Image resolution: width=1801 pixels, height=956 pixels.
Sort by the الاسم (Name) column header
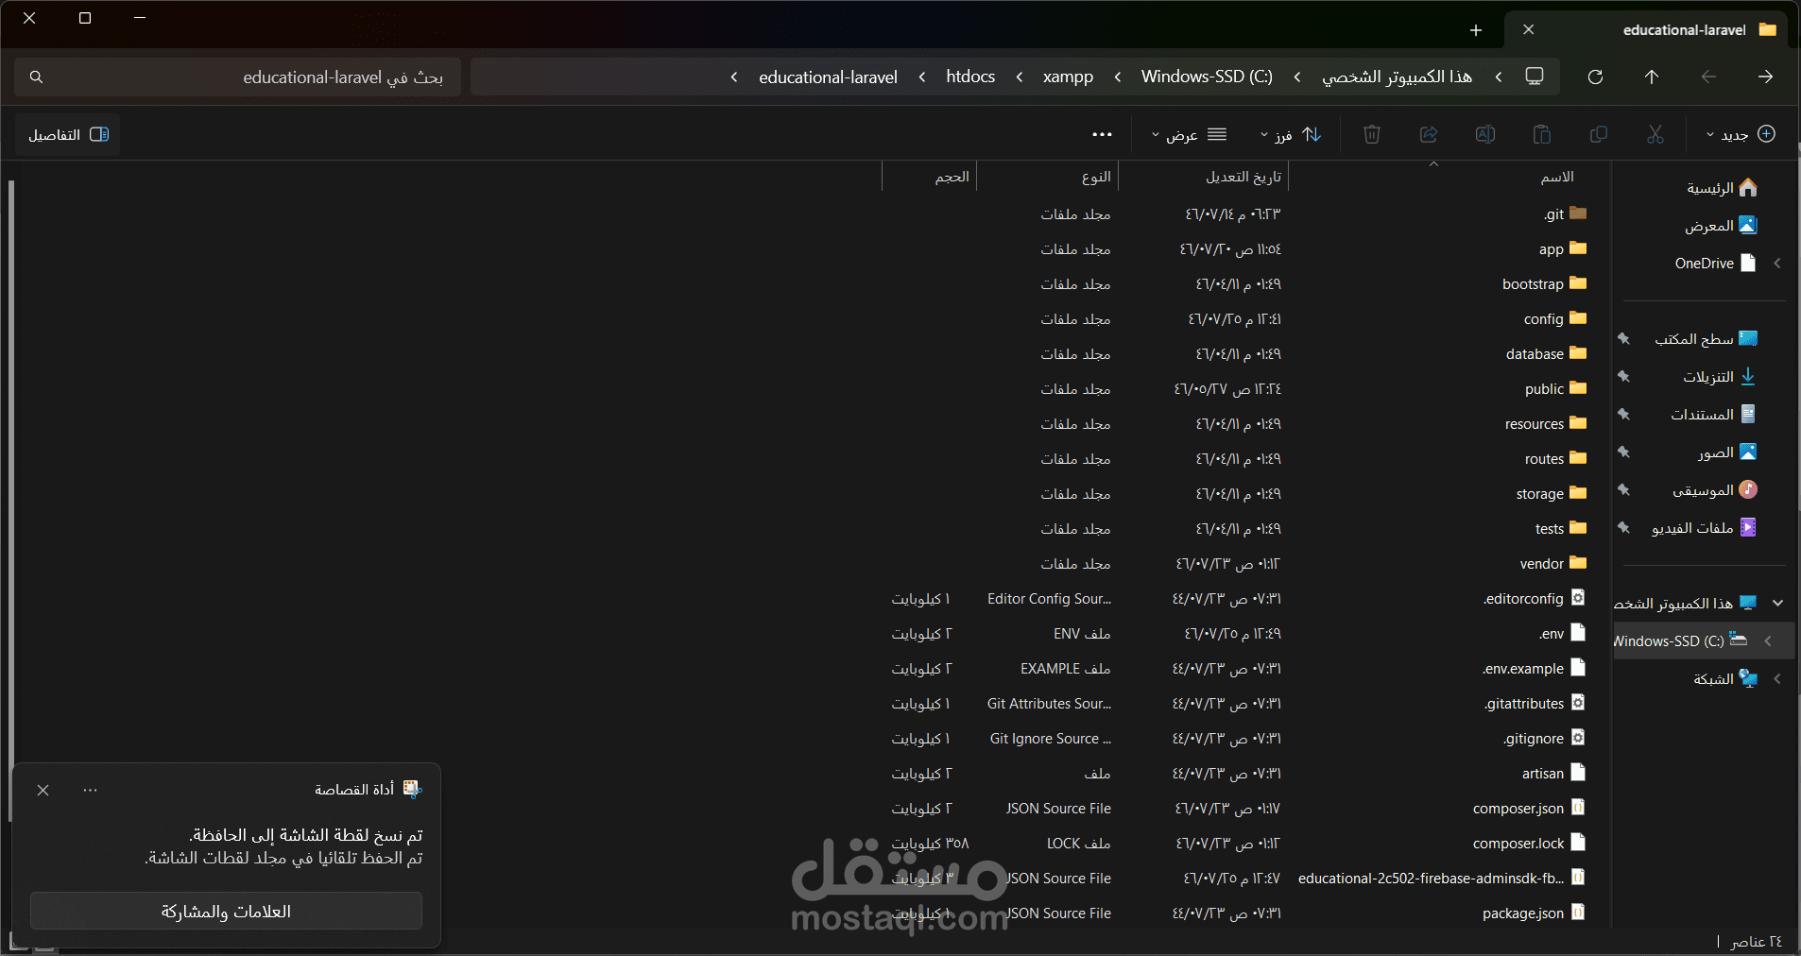(1449, 177)
